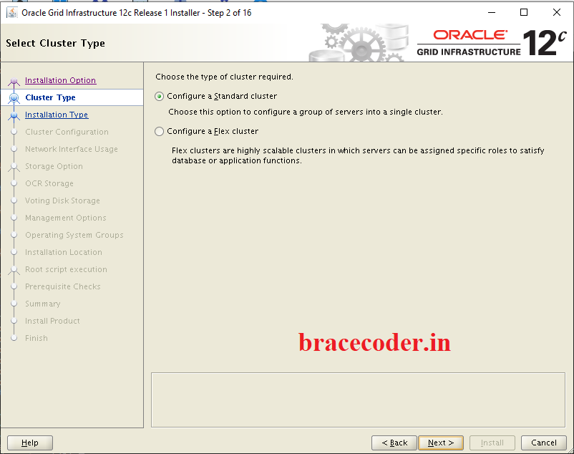Open the Installation Type step link
574x454 pixels.
point(57,115)
